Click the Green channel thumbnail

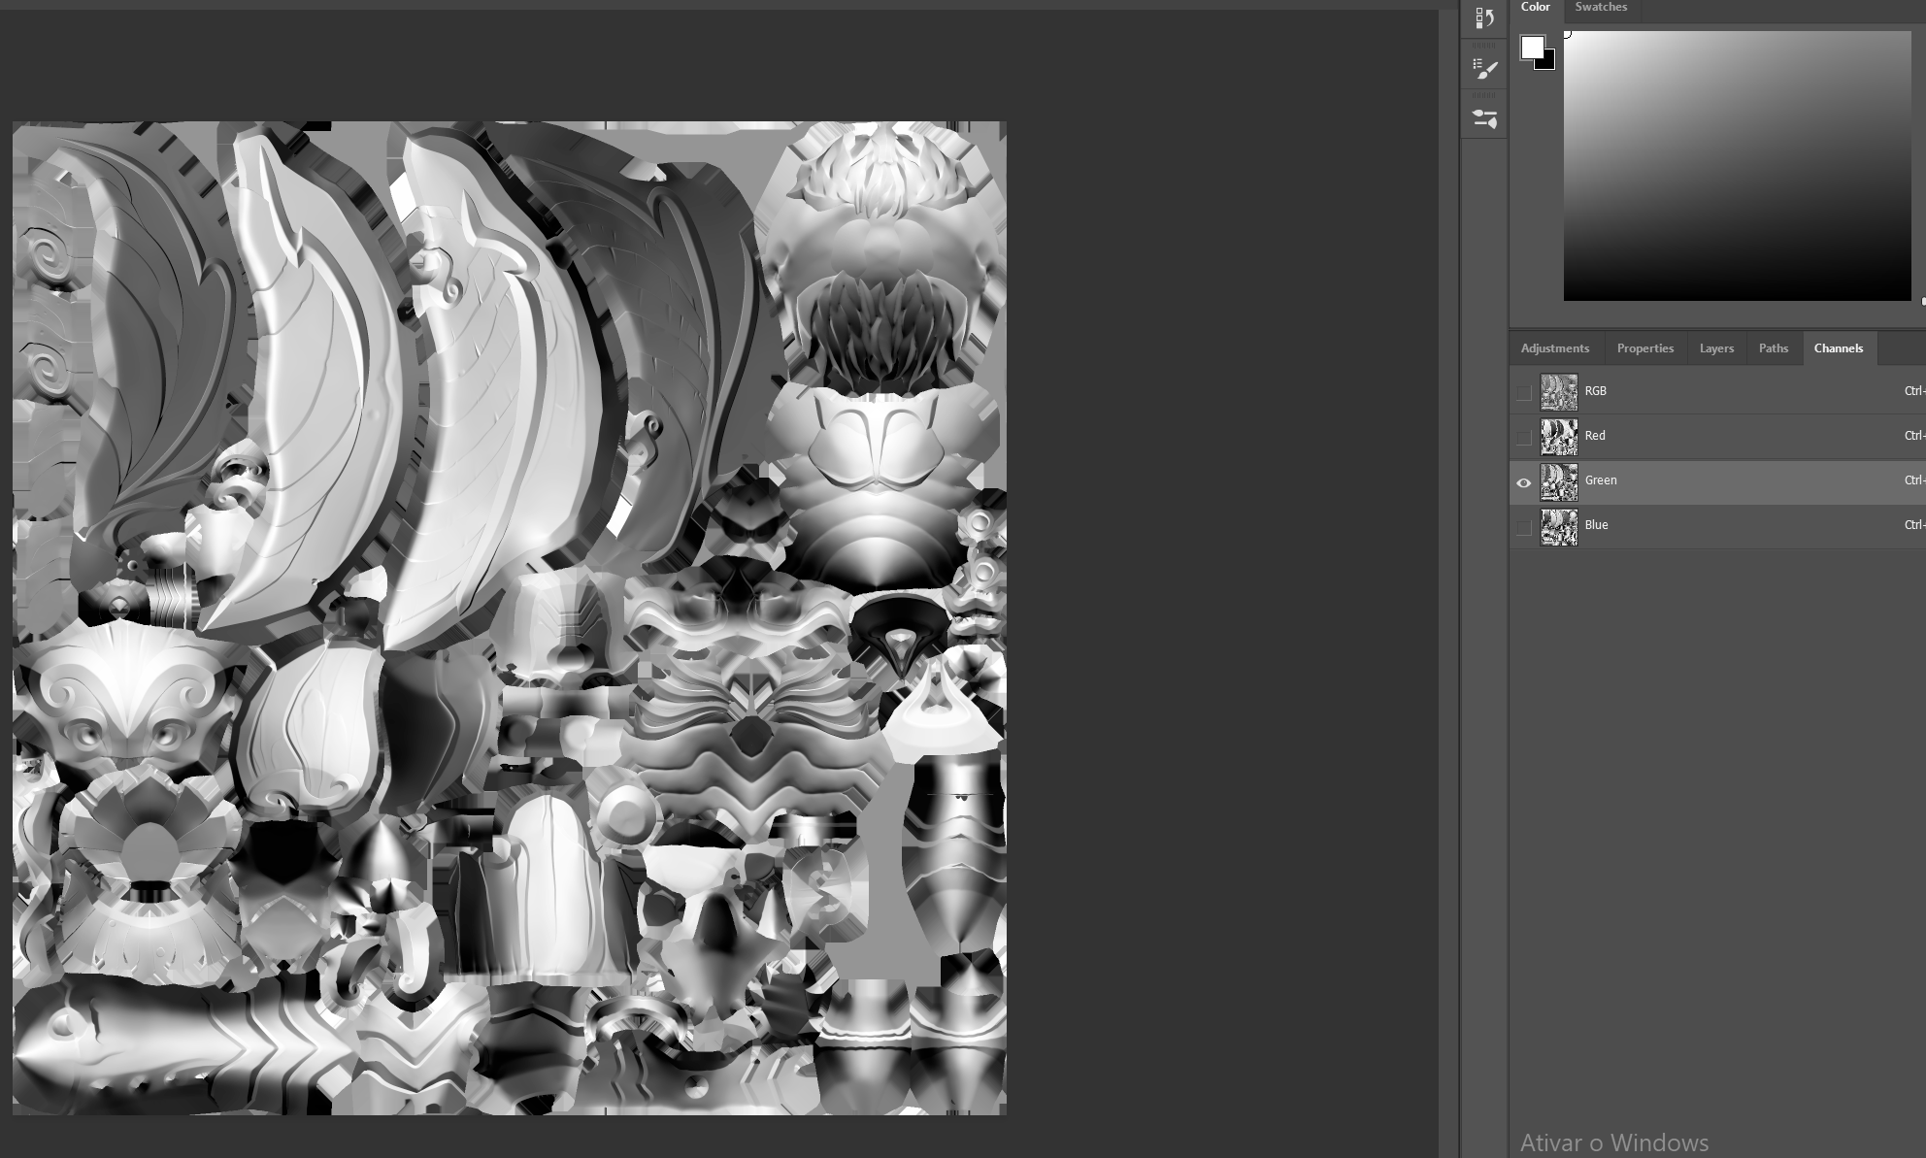point(1558,482)
